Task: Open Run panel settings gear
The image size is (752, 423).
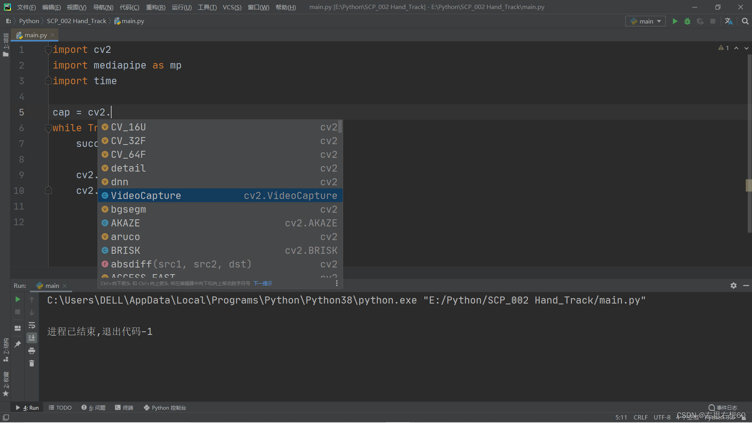Action: (x=733, y=286)
